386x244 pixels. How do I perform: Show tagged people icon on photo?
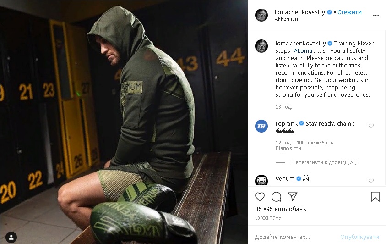(x=11, y=237)
